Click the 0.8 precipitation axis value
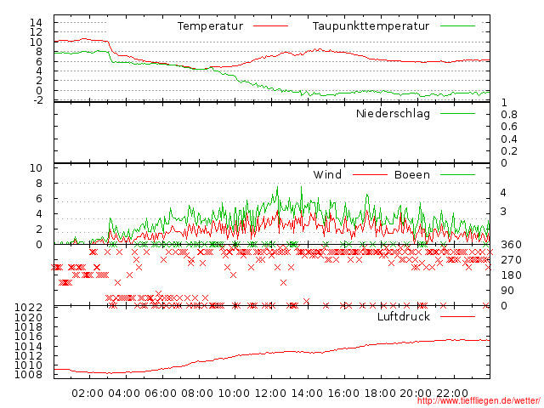 tap(509, 115)
